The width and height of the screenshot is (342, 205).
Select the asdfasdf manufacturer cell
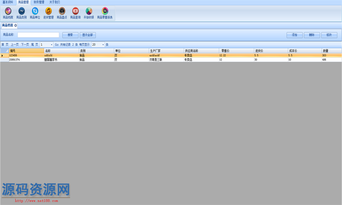click(x=167, y=56)
